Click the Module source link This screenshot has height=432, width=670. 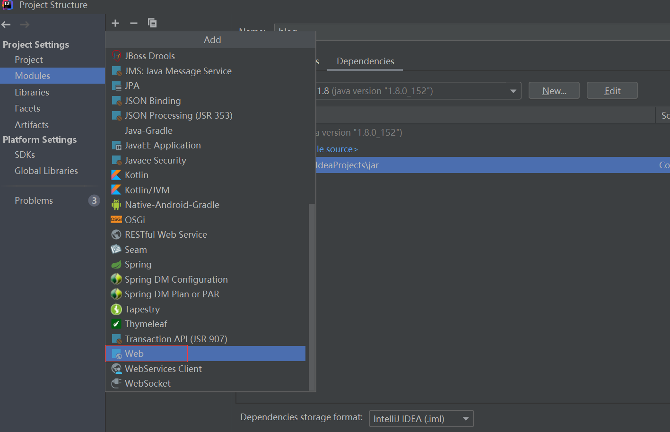(x=338, y=149)
